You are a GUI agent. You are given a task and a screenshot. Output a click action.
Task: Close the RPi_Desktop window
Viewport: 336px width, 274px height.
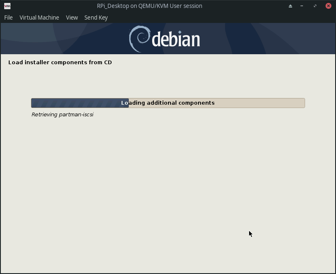pyautogui.click(x=328, y=6)
